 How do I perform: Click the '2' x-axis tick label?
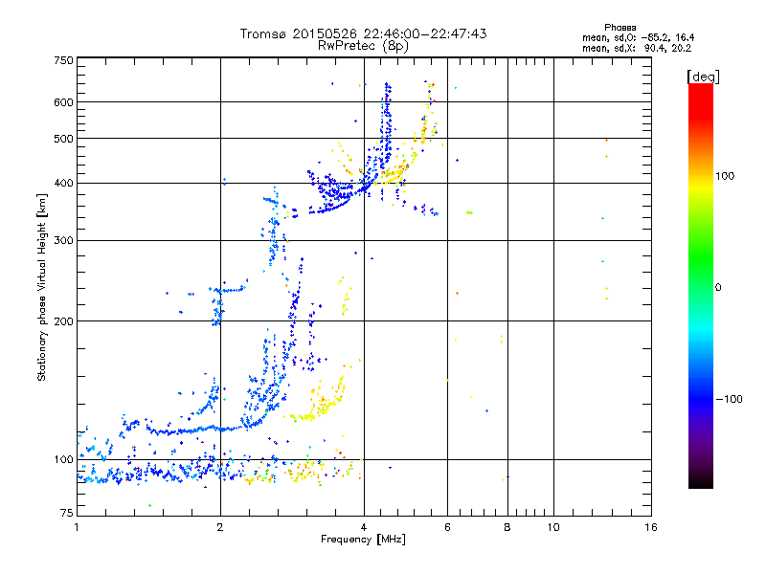[x=220, y=527]
